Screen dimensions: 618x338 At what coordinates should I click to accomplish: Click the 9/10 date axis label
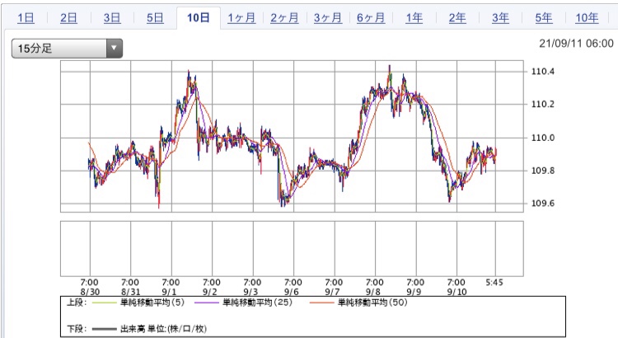[456, 292]
